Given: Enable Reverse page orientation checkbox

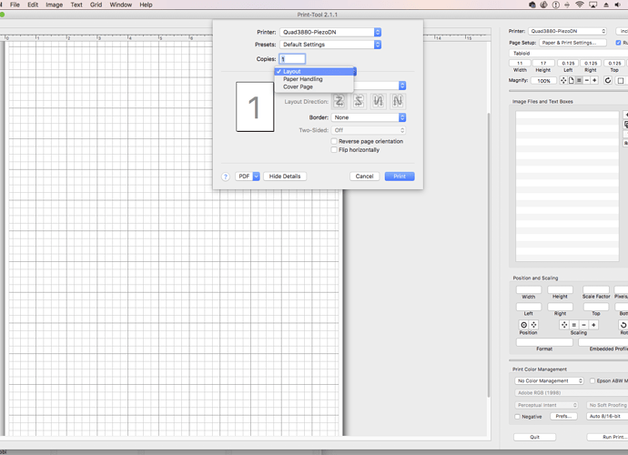Looking at the screenshot, I should point(334,141).
